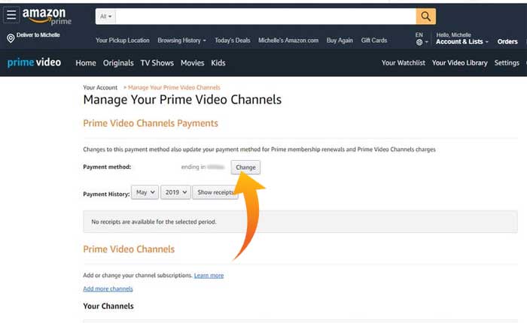Expand the Browsing History menu

pyautogui.click(x=181, y=41)
